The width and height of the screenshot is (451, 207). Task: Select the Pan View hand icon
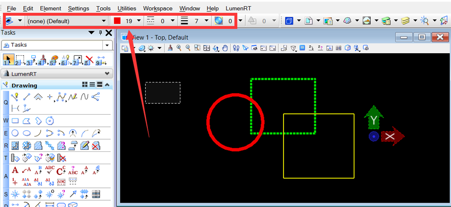[x=225, y=48]
